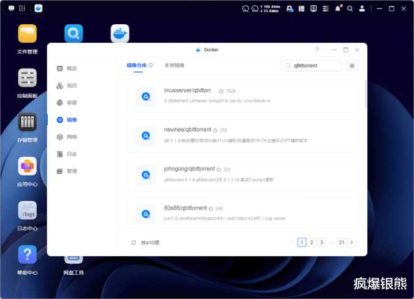
Task: Click the notification bell in the top bar
Action: click(x=338, y=9)
